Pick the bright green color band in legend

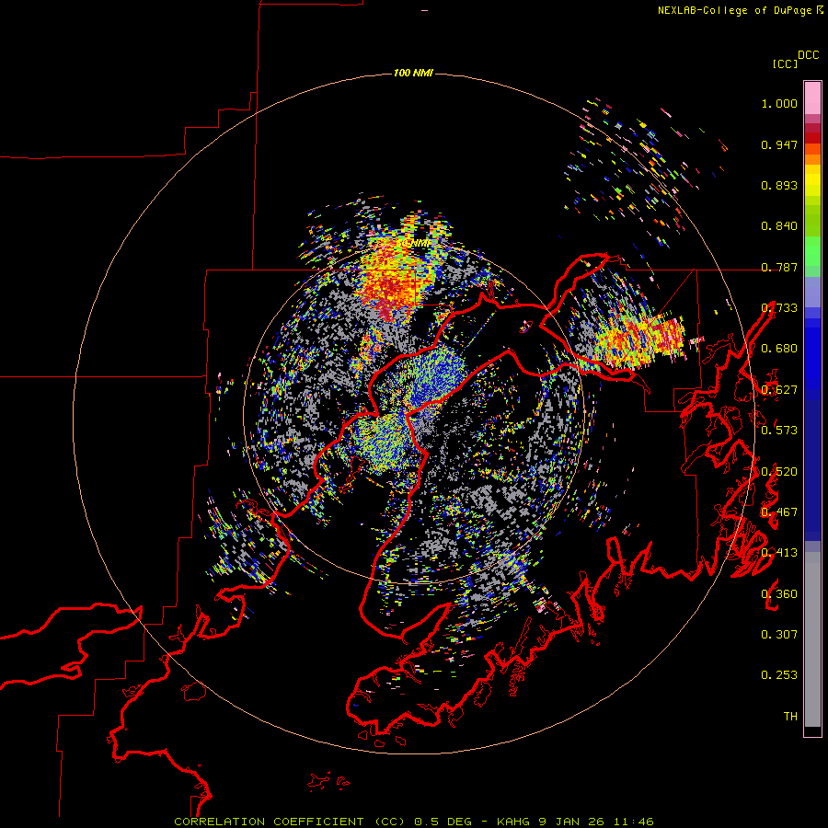click(812, 251)
